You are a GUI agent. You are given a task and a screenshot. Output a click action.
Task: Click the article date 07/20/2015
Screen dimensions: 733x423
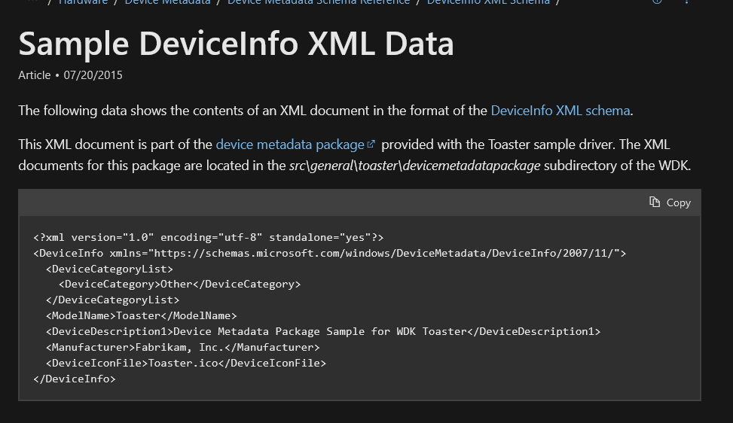click(x=93, y=75)
